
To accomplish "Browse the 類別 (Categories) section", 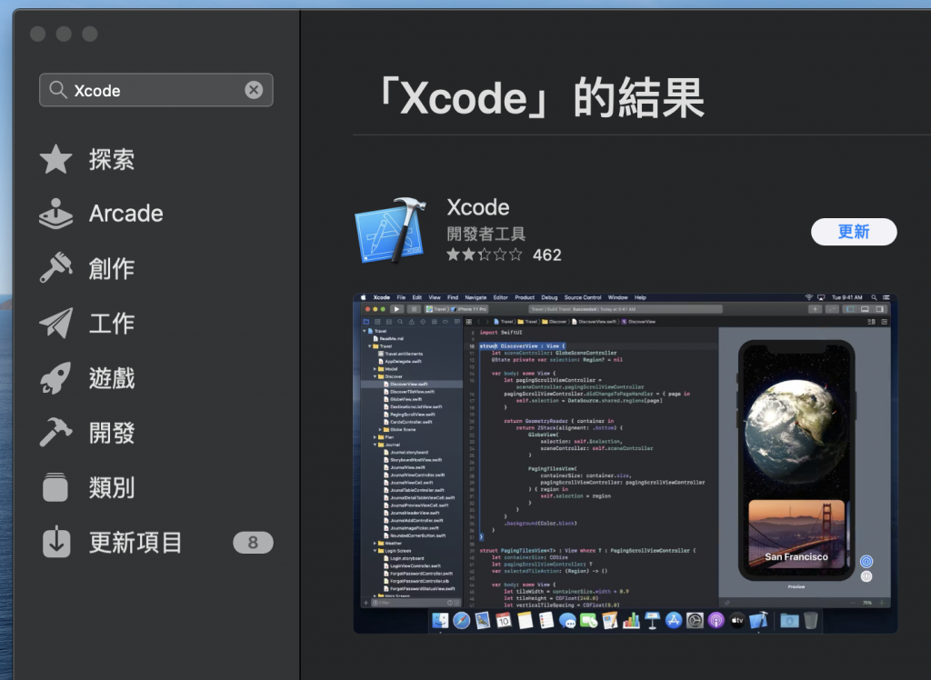I will pos(89,487).
